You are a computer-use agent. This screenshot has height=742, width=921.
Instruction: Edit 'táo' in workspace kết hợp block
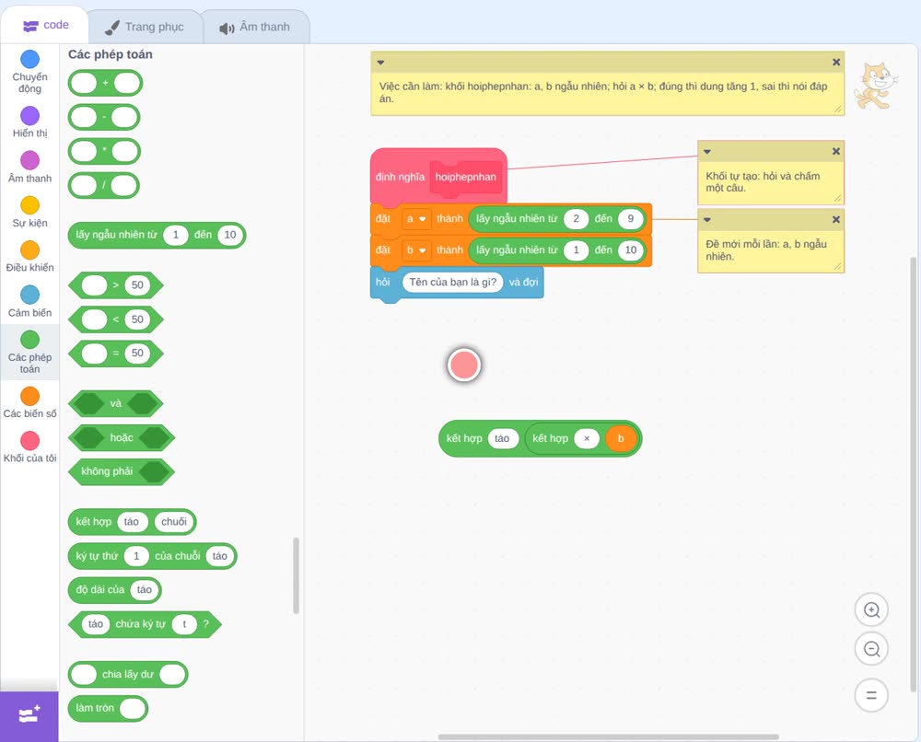coord(502,438)
